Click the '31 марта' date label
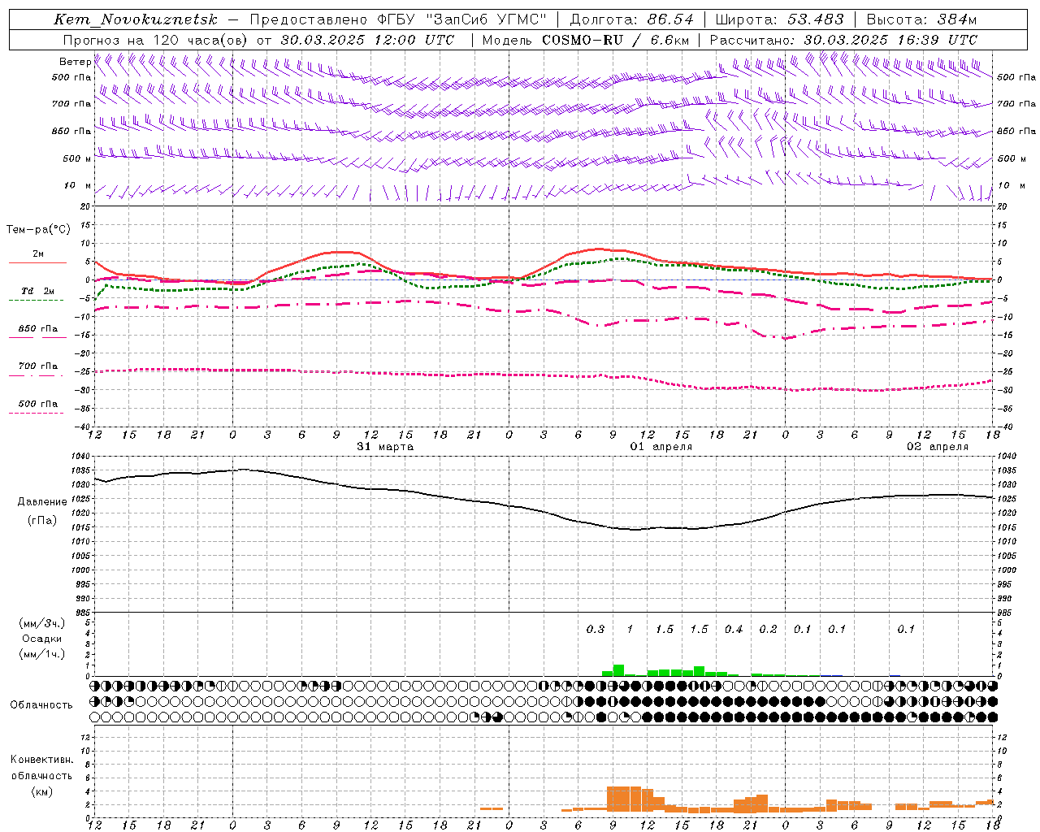This screenshot has width=1040, height=832. (385, 446)
